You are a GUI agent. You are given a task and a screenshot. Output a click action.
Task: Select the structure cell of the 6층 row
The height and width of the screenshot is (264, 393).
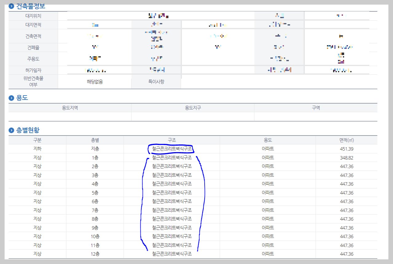click(x=172, y=201)
